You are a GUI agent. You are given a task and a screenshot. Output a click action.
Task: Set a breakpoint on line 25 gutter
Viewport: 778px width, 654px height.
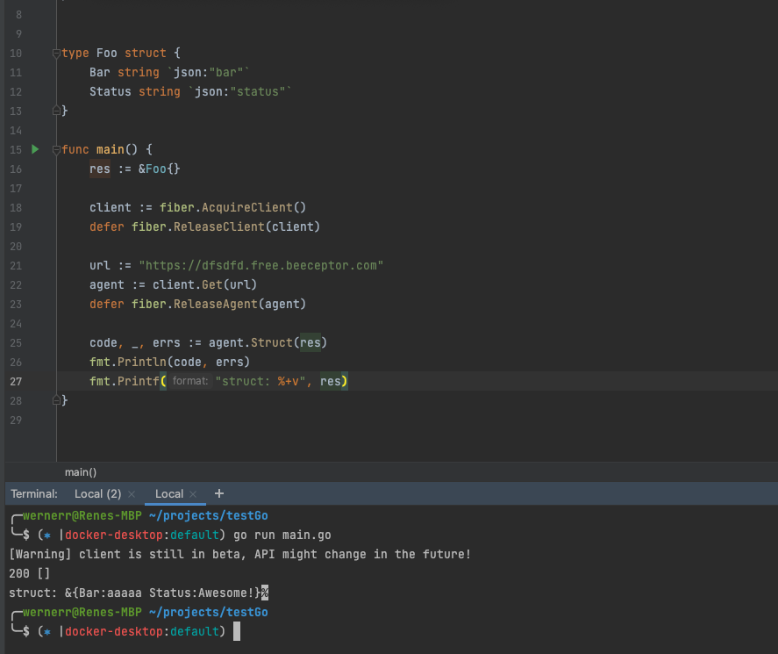pyautogui.click(x=39, y=342)
